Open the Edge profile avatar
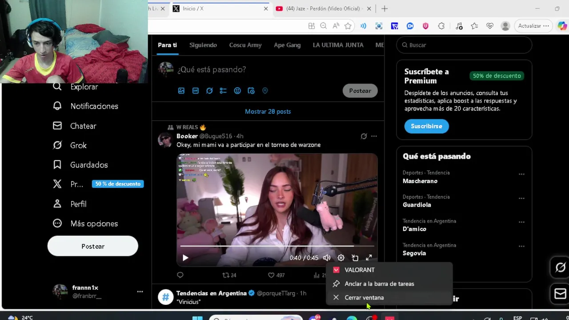This screenshot has width=569, height=320. pyautogui.click(x=505, y=26)
